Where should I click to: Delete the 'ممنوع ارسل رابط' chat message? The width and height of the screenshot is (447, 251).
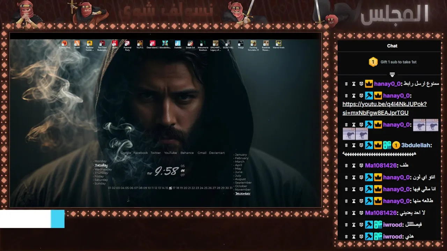pos(346,84)
